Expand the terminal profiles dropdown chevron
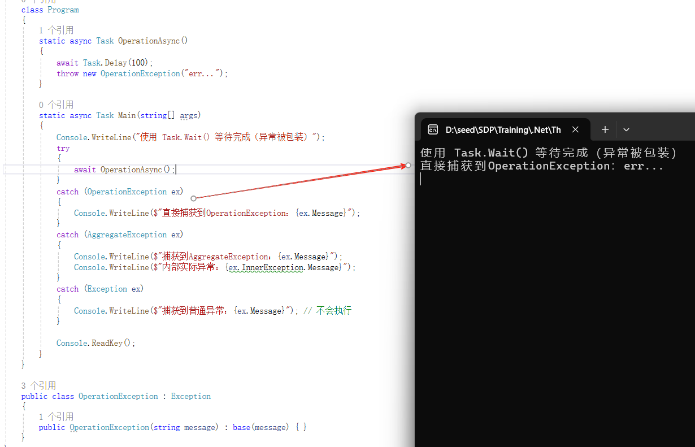 point(626,129)
